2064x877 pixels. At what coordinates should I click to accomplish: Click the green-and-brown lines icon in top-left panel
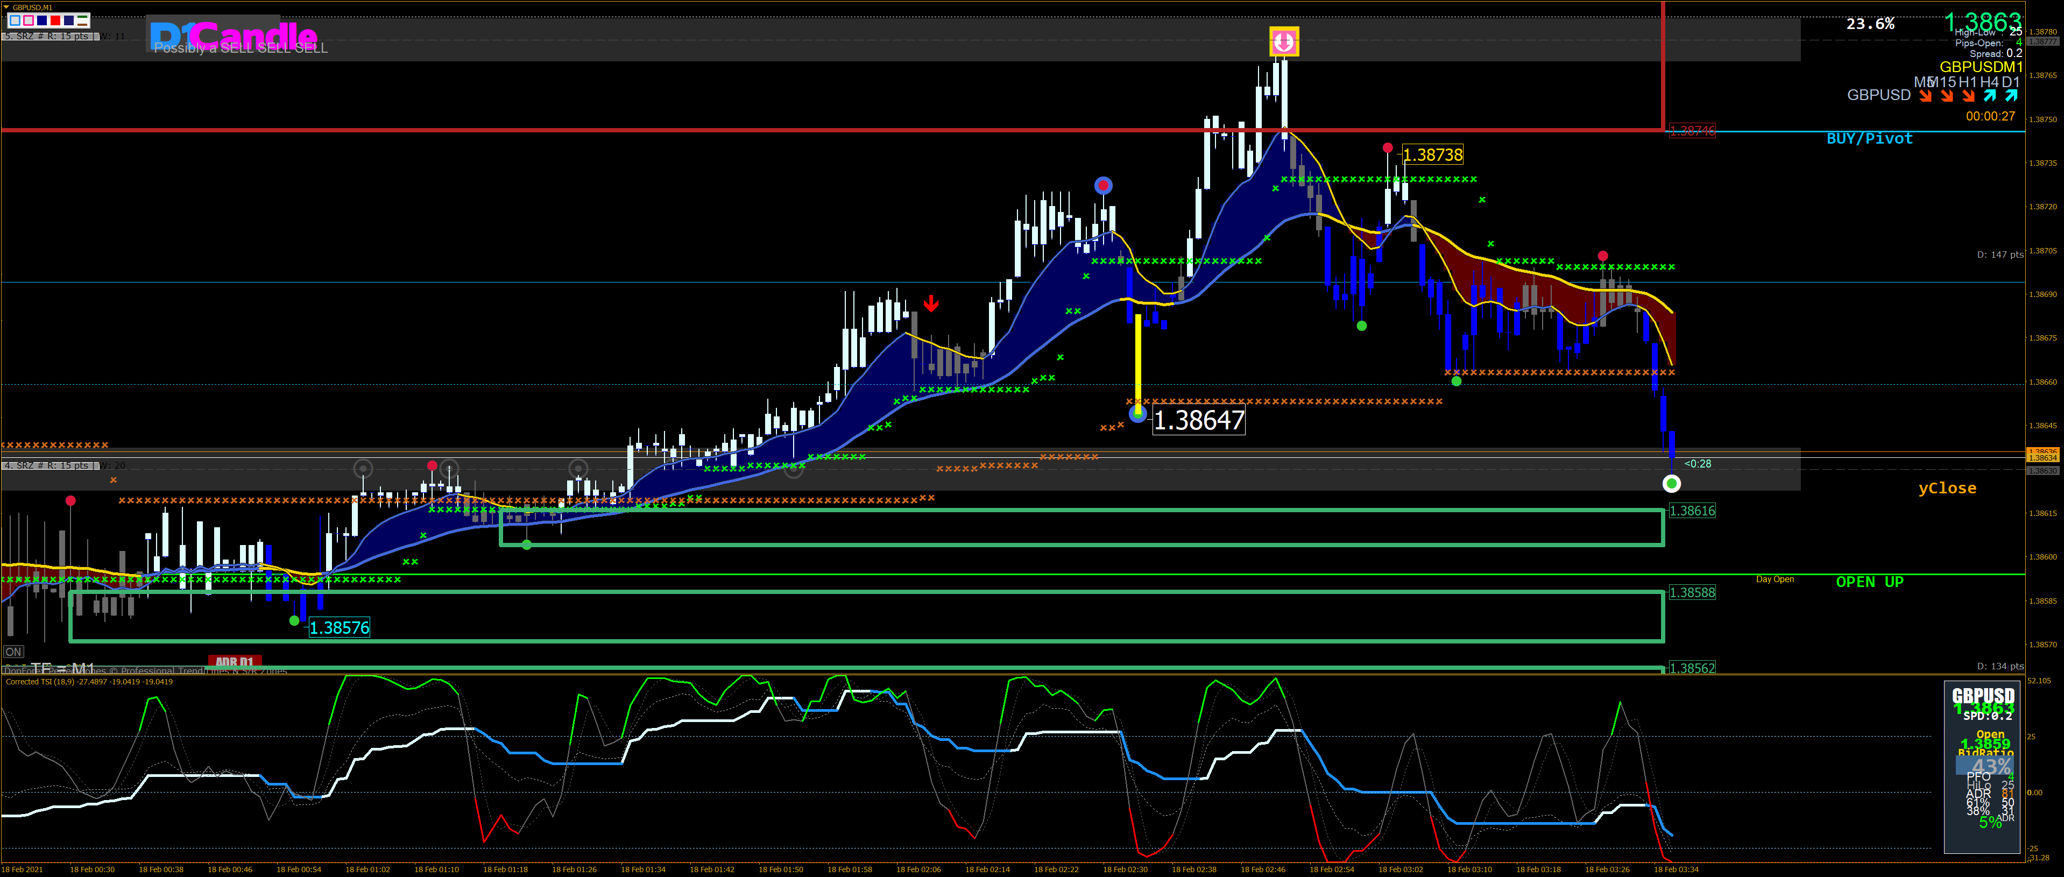[82, 21]
